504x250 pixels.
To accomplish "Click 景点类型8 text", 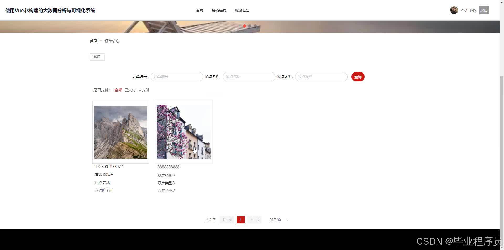I will coord(166,183).
